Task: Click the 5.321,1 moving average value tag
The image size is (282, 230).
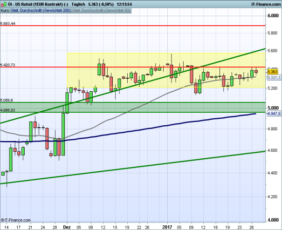Action: click(x=274, y=78)
